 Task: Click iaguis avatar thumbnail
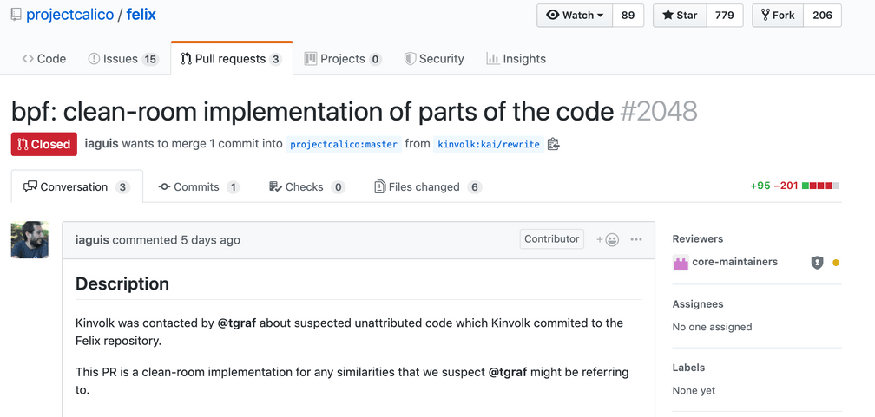pos(30,240)
